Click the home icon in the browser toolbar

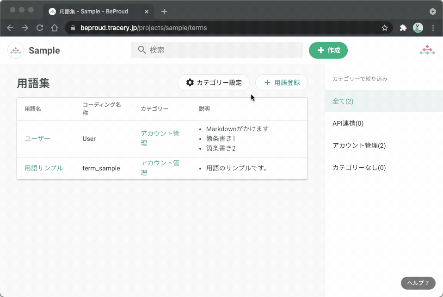click(x=55, y=28)
